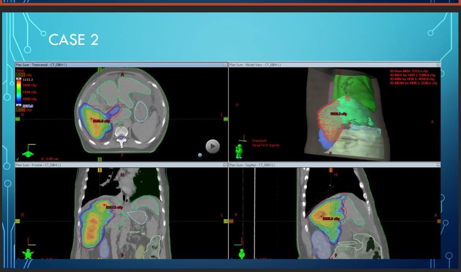
Task: Click the blue help icon near the play button
Action: [200, 155]
